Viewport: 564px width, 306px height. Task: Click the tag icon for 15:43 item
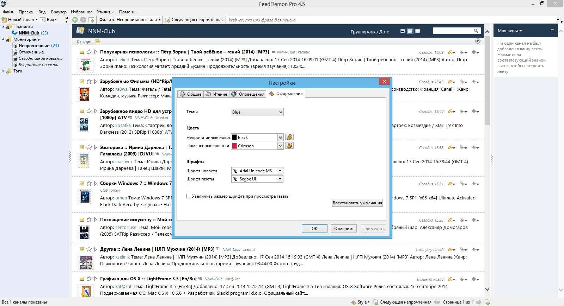pyautogui.click(x=463, y=82)
